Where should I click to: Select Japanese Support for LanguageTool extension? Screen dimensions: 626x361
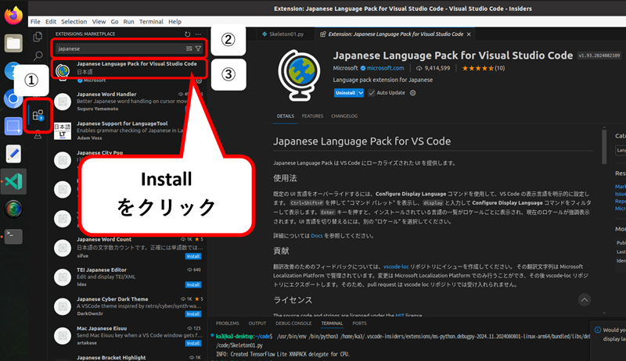tap(129, 130)
